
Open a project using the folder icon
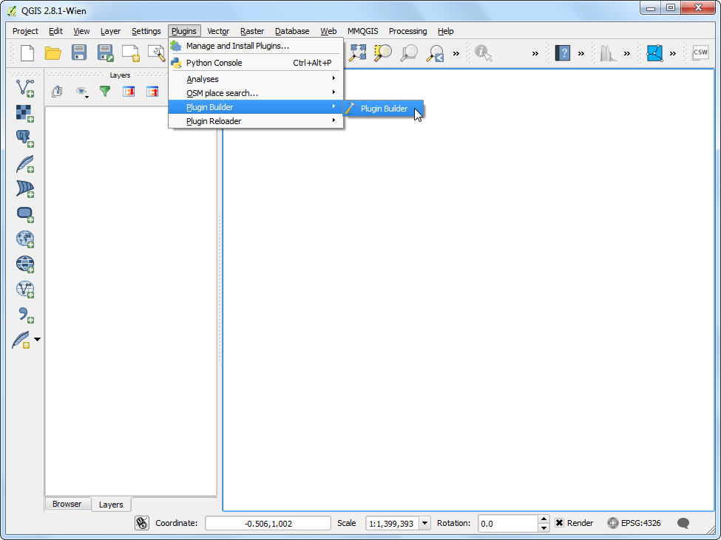(53, 52)
